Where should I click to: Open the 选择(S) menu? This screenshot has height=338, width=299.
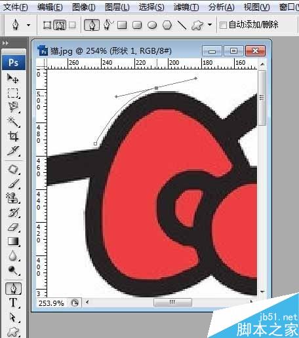click(151, 7)
